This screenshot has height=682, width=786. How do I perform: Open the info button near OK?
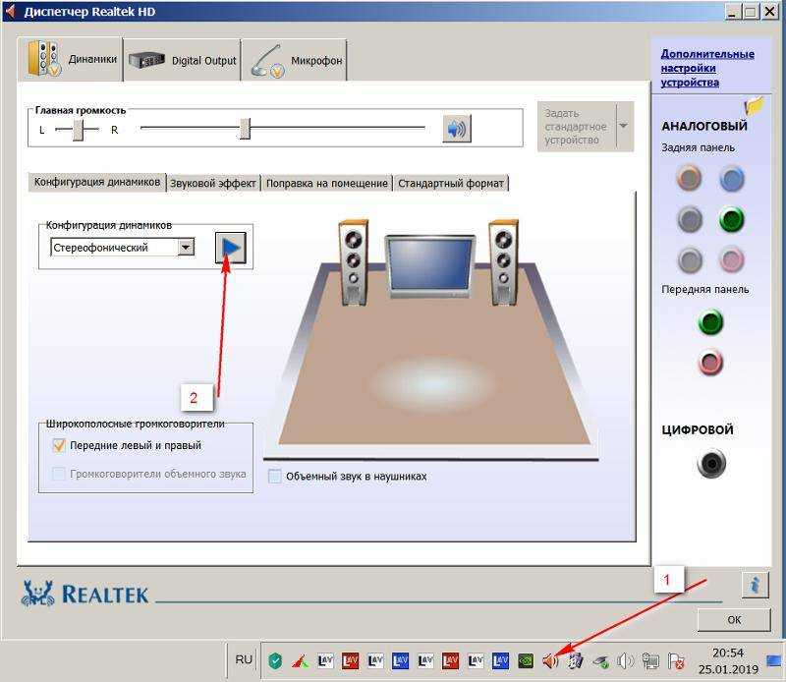click(754, 584)
